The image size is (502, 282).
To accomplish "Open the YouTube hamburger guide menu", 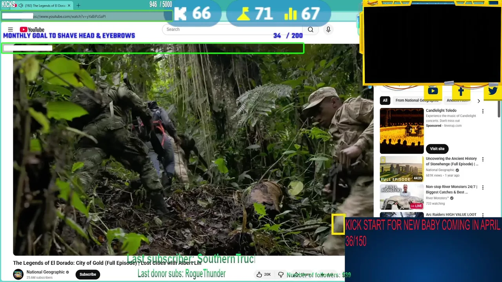I will [11, 29].
